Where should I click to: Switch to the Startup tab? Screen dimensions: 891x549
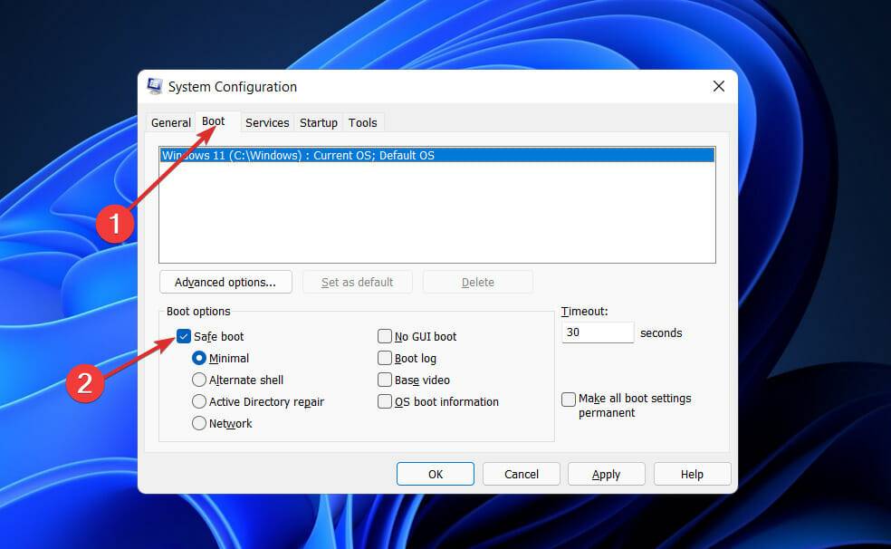pyautogui.click(x=318, y=122)
